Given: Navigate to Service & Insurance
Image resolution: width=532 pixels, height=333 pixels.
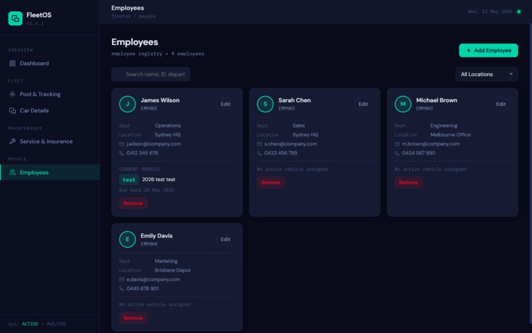Looking at the screenshot, I should (x=50, y=141).
